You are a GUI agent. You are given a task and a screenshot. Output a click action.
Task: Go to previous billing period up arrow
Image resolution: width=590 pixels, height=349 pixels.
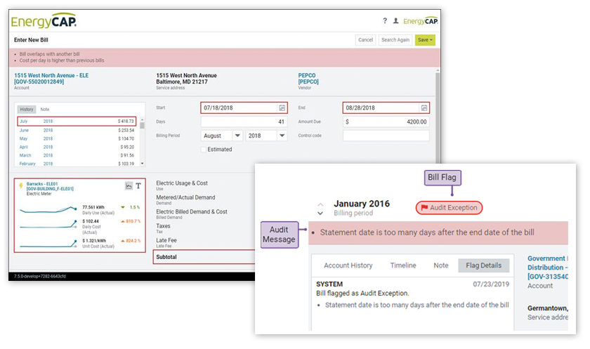[320, 204]
